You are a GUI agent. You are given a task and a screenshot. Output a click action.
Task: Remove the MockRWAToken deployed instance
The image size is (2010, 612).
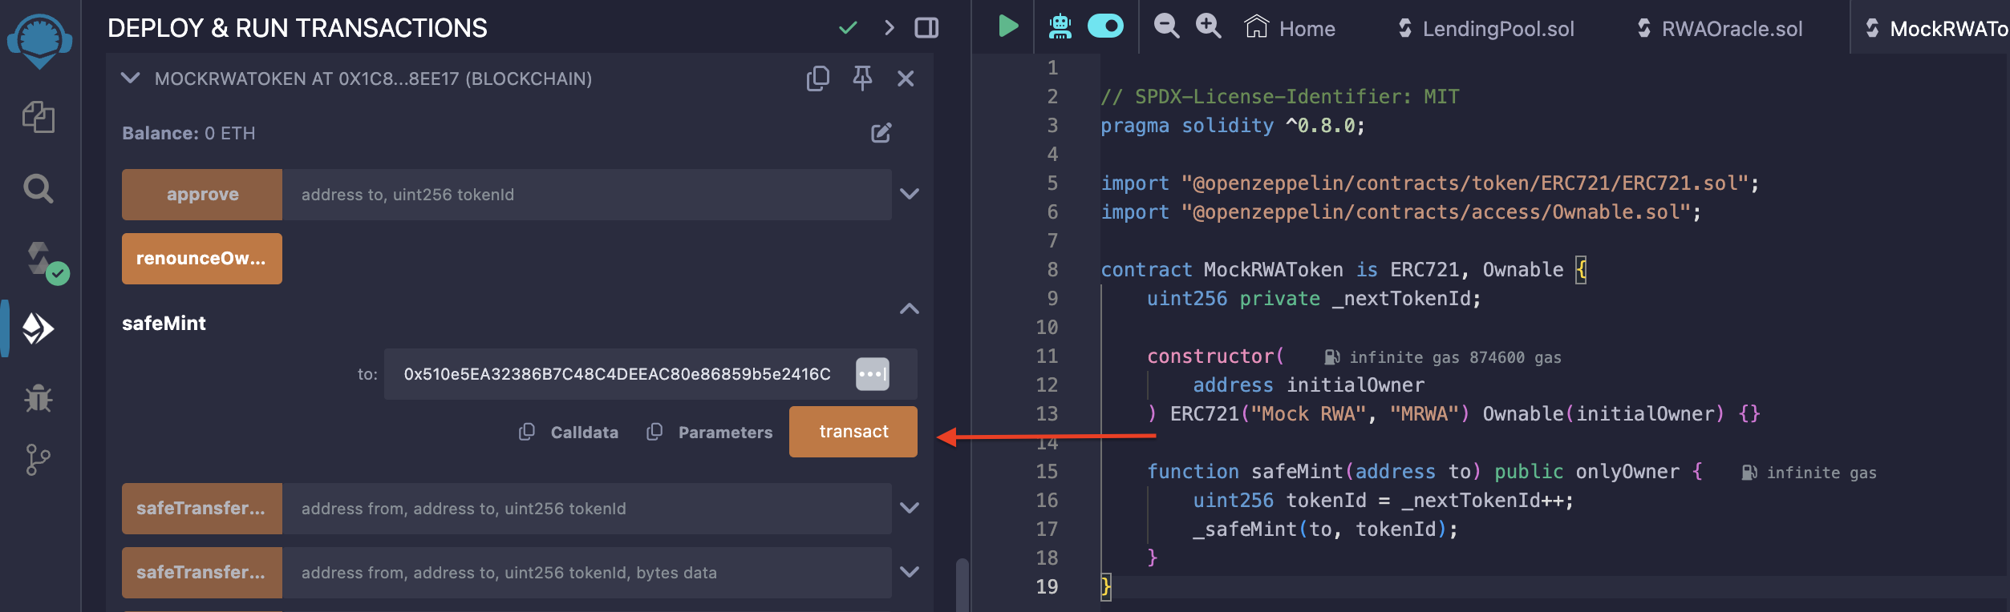click(x=906, y=79)
